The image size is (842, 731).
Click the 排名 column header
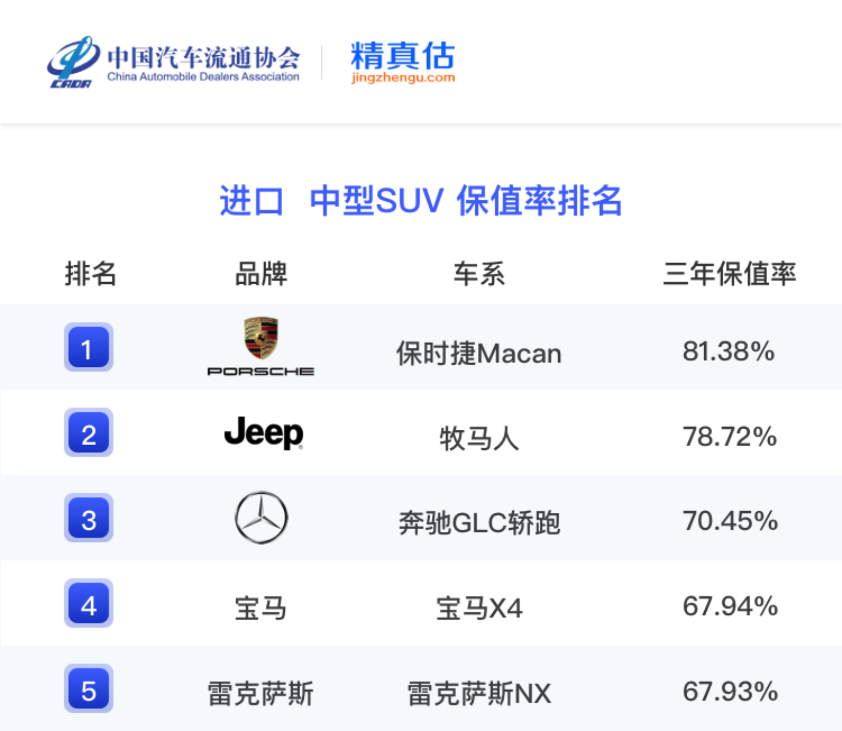91,274
